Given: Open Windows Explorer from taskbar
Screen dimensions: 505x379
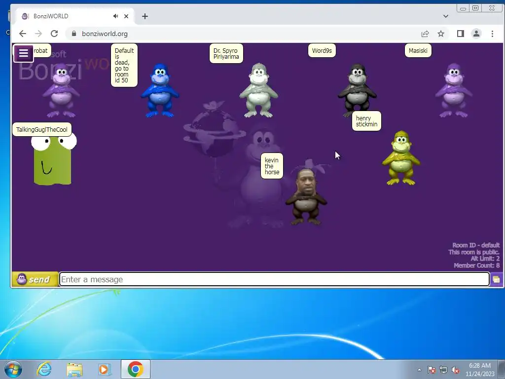Looking at the screenshot, I should (x=74, y=369).
